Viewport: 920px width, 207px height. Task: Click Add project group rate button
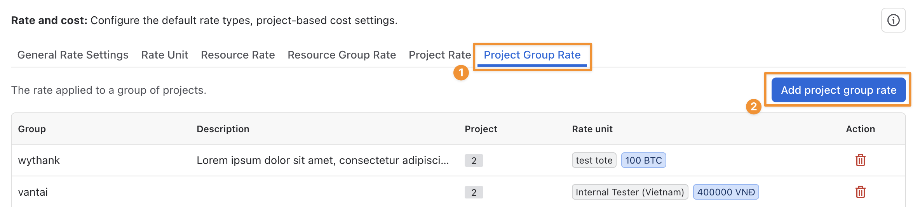[x=838, y=90]
